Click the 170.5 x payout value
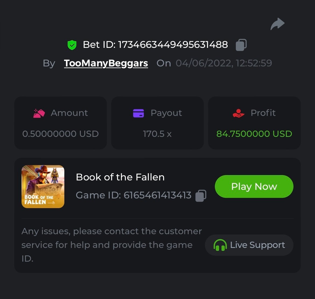Viewport: 315px width, 299px height. [157, 134]
